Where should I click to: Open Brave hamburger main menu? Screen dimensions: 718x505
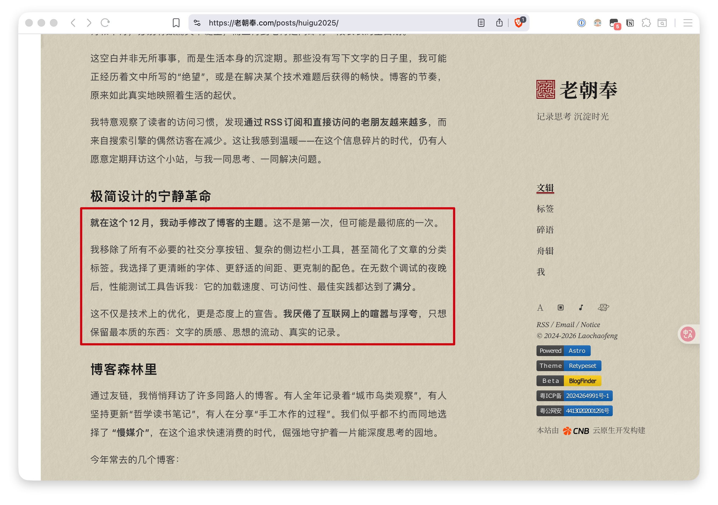[688, 23]
